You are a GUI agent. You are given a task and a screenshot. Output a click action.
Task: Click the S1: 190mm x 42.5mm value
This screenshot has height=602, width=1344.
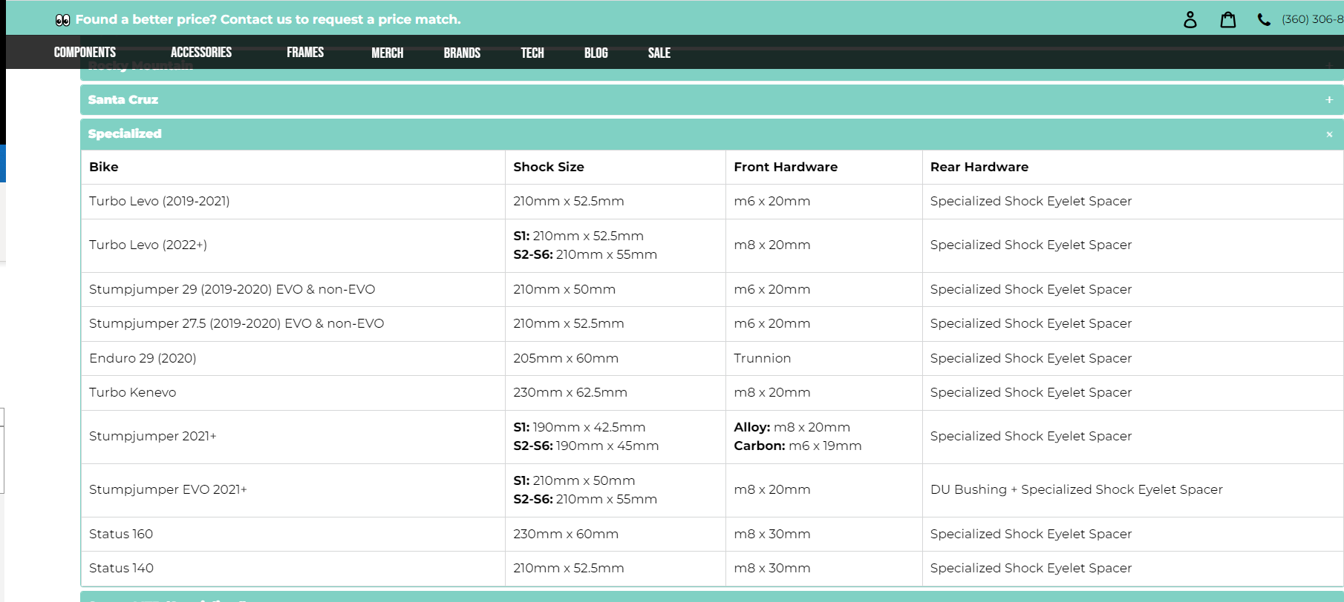[x=579, y=427]
